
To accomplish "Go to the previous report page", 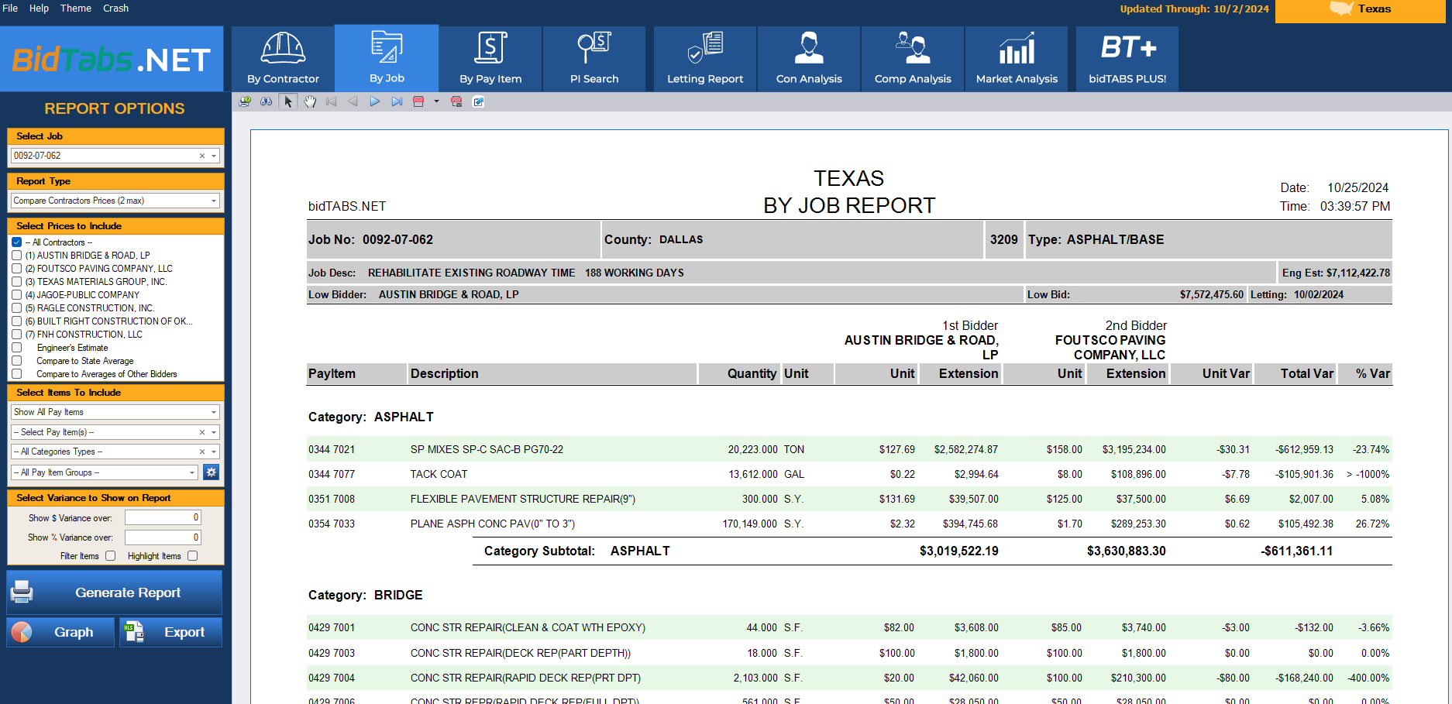I will click(353, 101).
